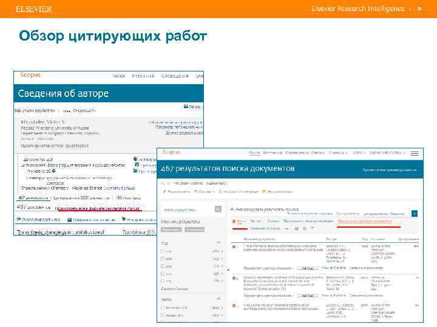This screenshot has width=437, height=327.
Task: Tick the first year filter checkbox
Action: click(163, 251)
